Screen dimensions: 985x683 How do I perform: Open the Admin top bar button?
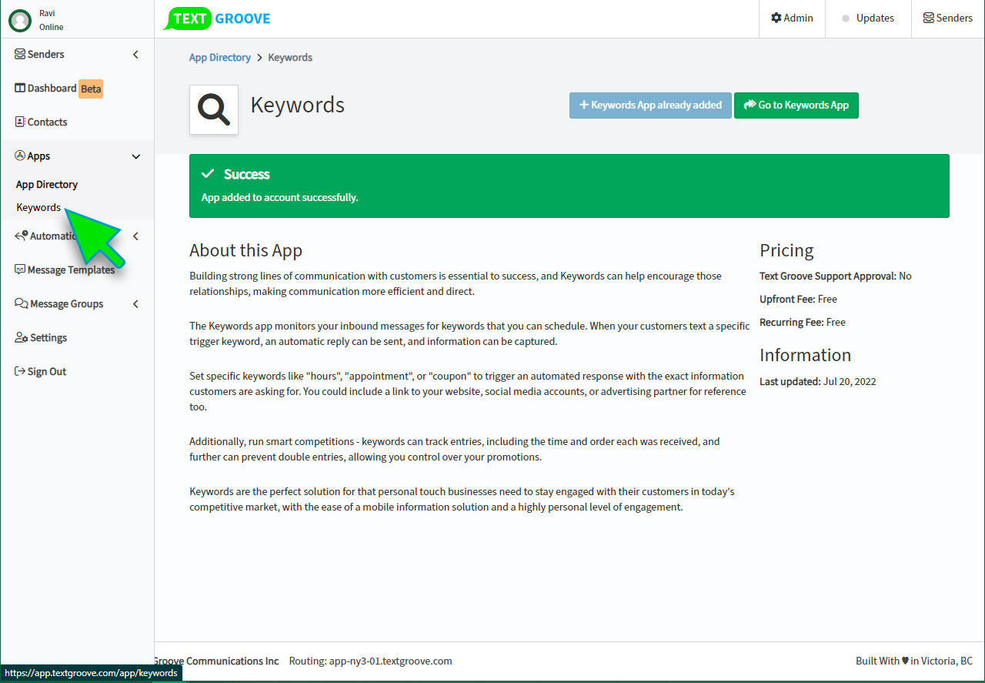click(x=792, y=18)
